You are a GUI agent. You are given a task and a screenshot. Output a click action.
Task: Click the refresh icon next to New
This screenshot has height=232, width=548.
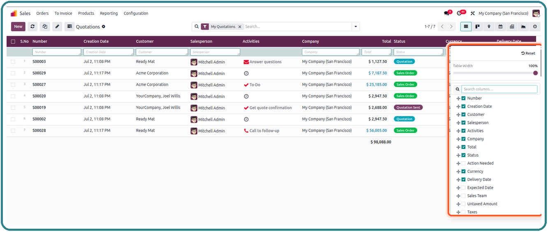pyautogui.click(x=33, y=27)
